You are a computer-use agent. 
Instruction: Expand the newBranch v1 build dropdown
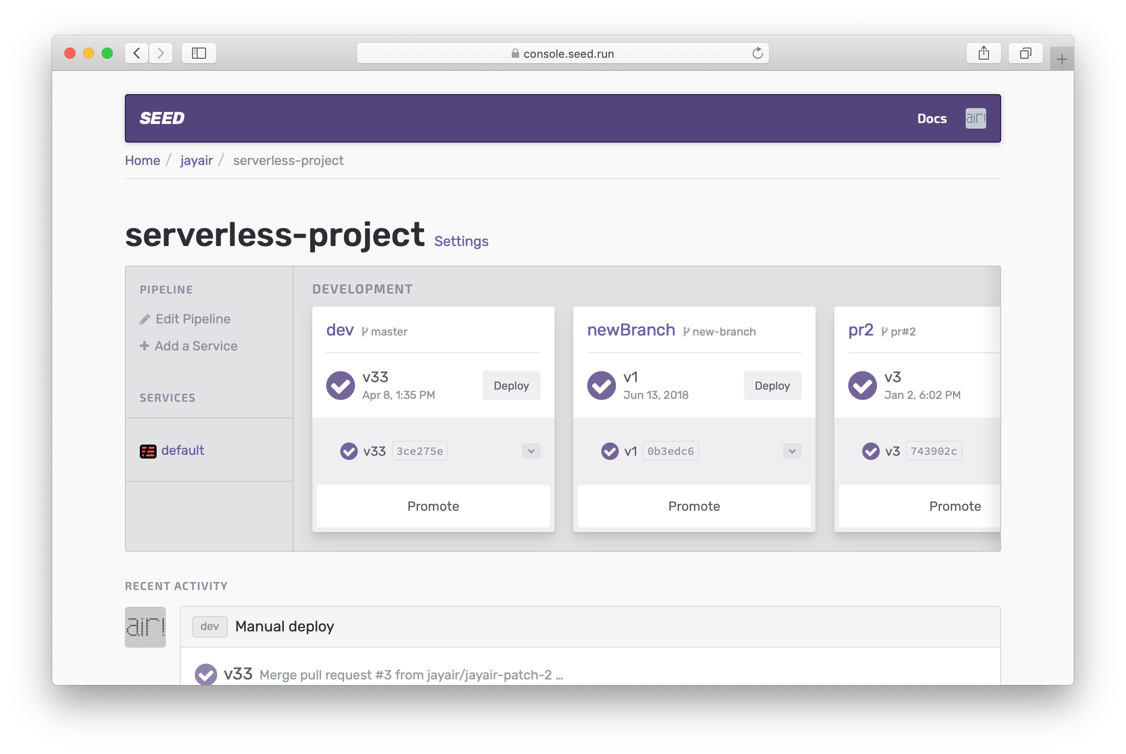point(792,451)
